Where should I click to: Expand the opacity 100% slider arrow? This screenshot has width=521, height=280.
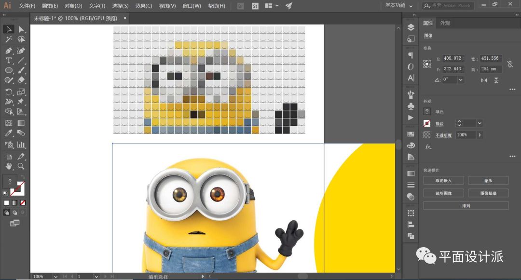tap(480, 135)
